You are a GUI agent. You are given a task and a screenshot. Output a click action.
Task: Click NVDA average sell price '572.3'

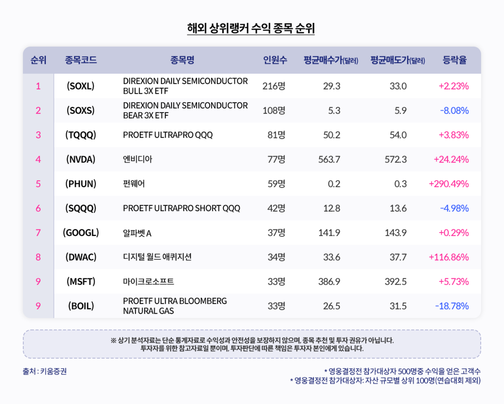click(396, 159)
